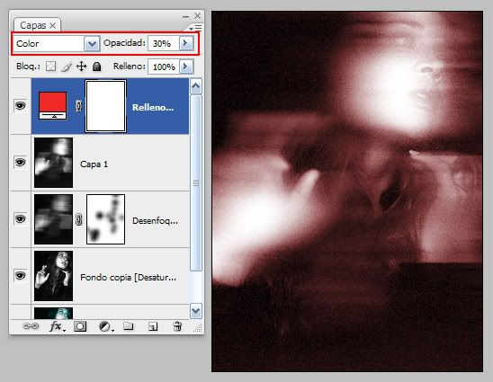Hide the Relleno fill layer
The height and width of the screenshot is (382, 493).
tap(21, 105)
